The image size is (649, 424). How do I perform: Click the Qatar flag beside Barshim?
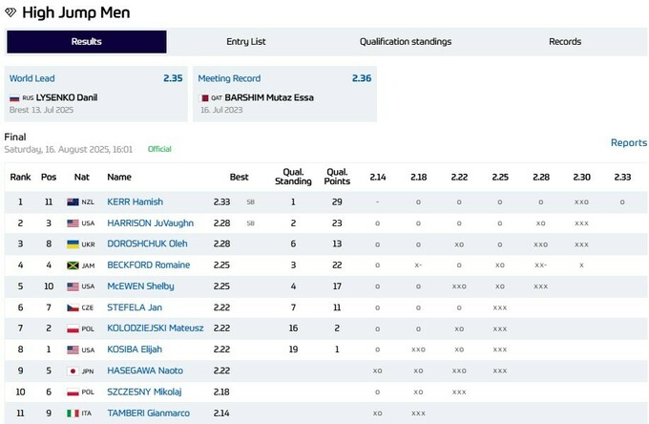[x=203, y=98]
